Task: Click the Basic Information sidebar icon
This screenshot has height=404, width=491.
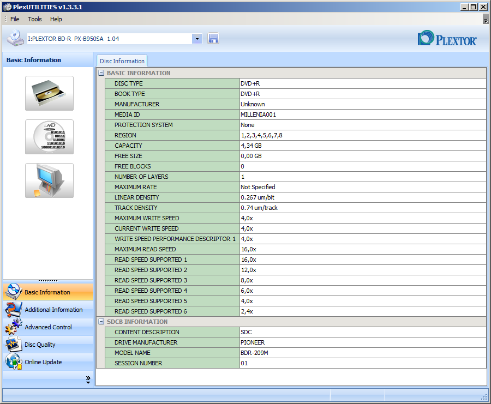Action: click(x=14, y=292)
